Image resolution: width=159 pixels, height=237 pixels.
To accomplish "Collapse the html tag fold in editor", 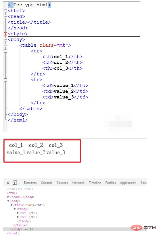I will (x=5, y=11).
